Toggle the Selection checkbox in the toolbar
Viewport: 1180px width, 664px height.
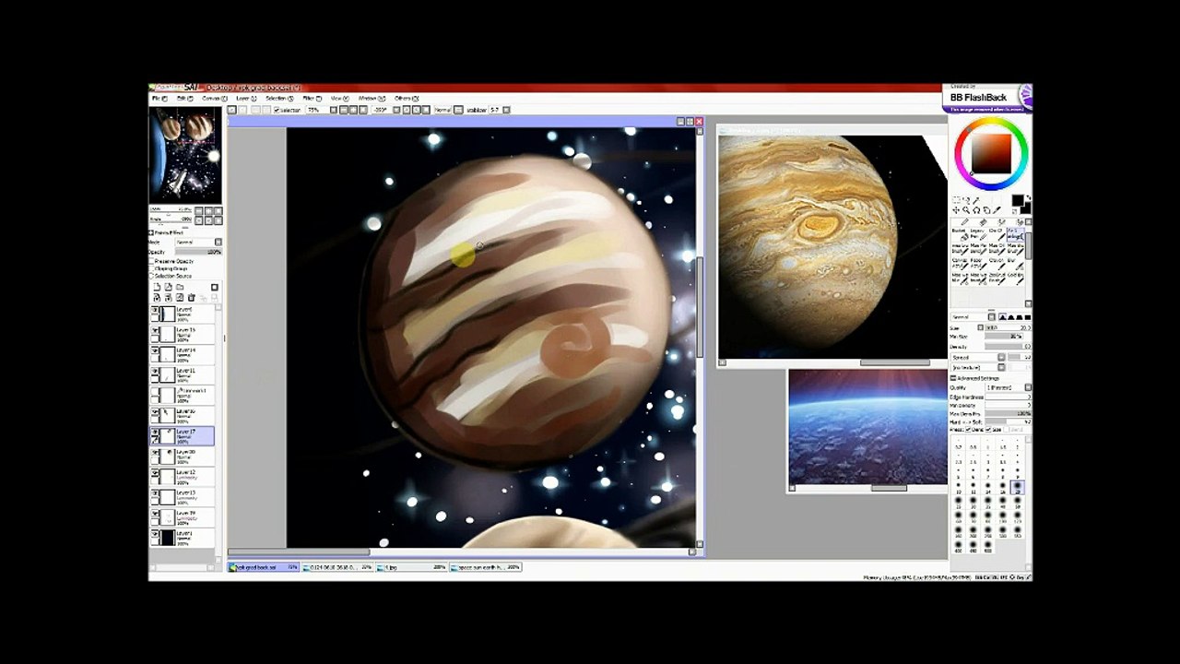[277, 110]
